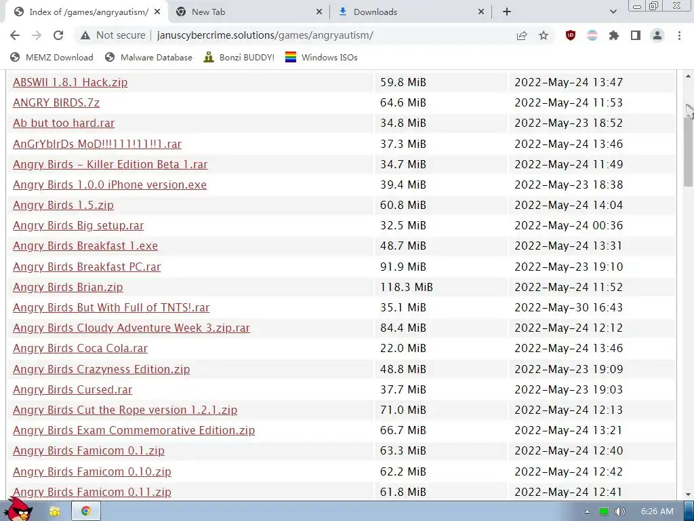Click Angry Birds 1.0.0 iPhone version.exe
This screenshot has height=521, width=694.
point(110,185)
